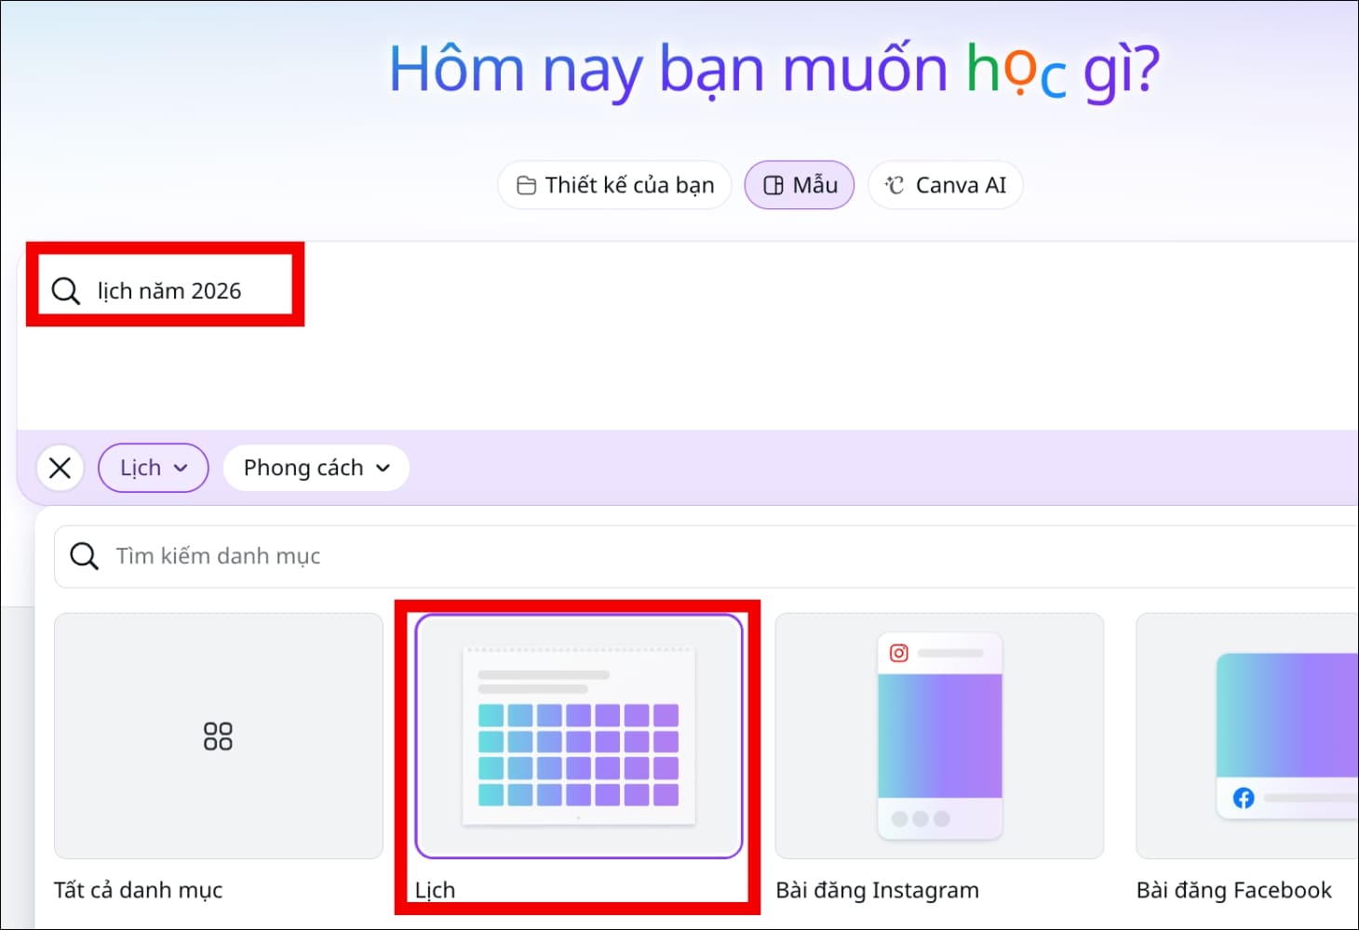1359x930 pixels.
Task: Open Canva AI
Action: pyautogui.click(x=945, y=185)
